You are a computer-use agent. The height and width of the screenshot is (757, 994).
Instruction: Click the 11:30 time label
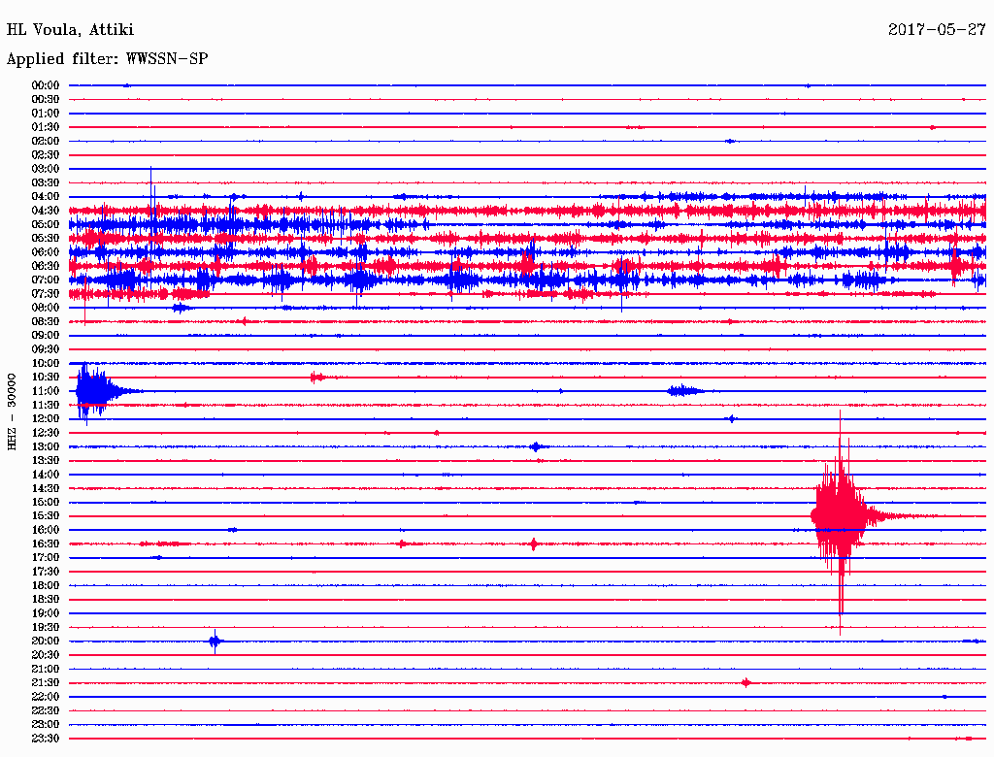(46, 405)
